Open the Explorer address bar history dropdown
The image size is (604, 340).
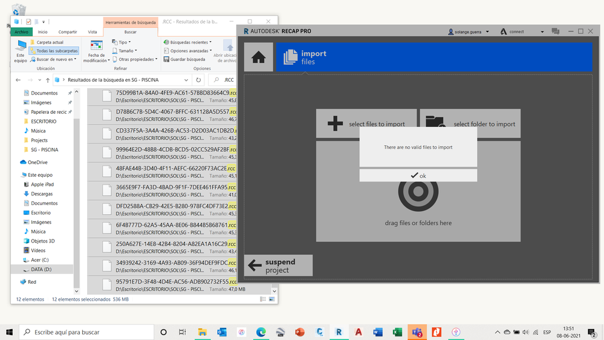[x=186, y=80]
